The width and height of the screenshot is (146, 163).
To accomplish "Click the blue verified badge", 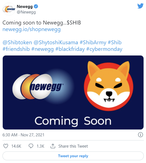I will [x=36, y=7].
